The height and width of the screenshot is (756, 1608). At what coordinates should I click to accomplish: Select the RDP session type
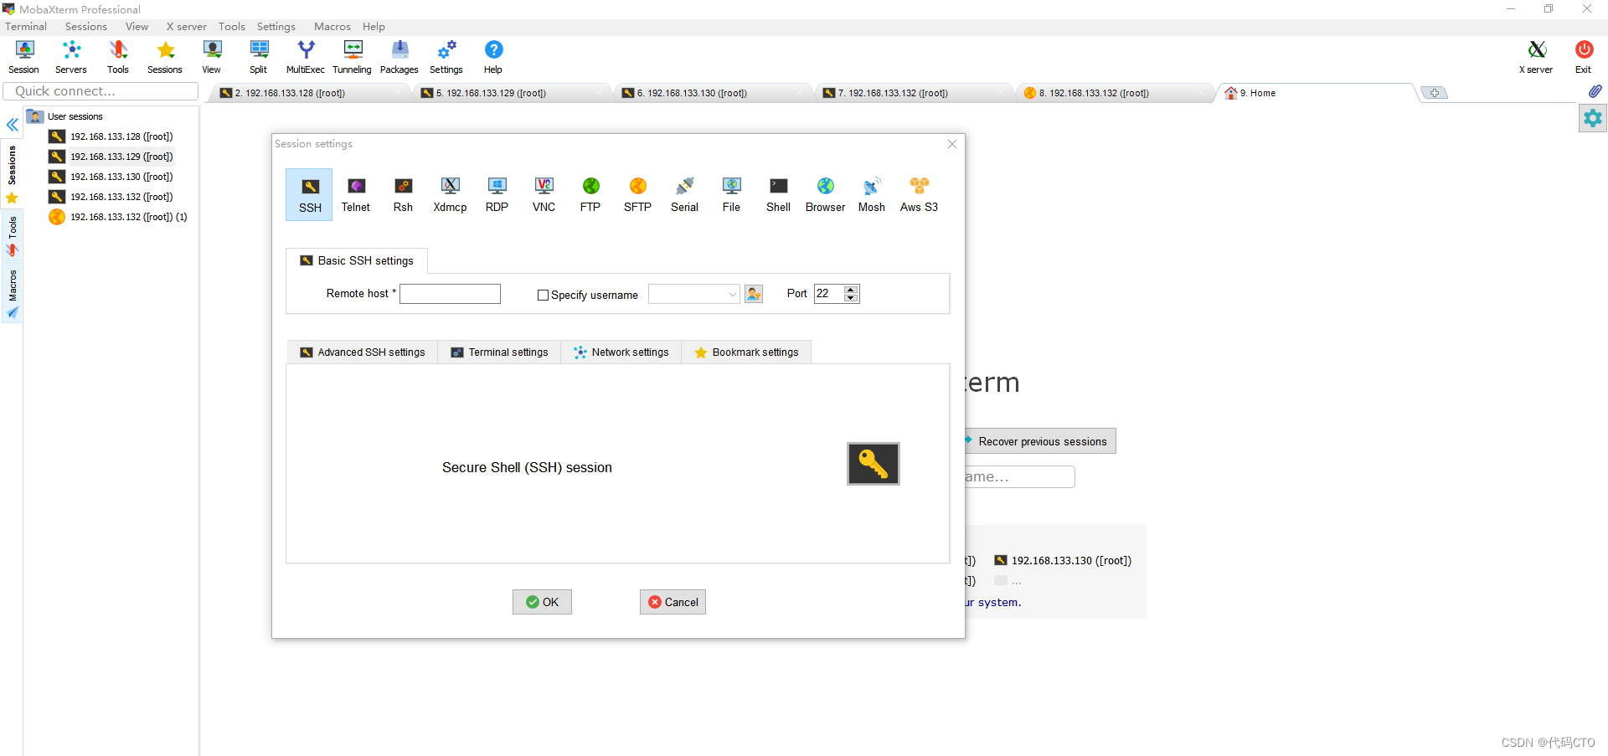click(497, 195)
